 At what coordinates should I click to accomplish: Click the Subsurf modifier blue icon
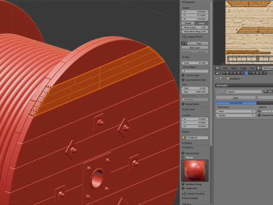coord(223,92)
